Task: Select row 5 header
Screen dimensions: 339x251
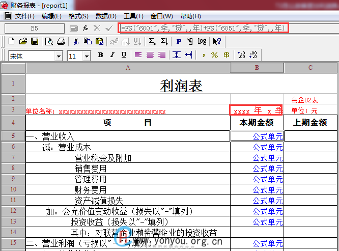Action: pyautogui.click(x=13, y=136)
